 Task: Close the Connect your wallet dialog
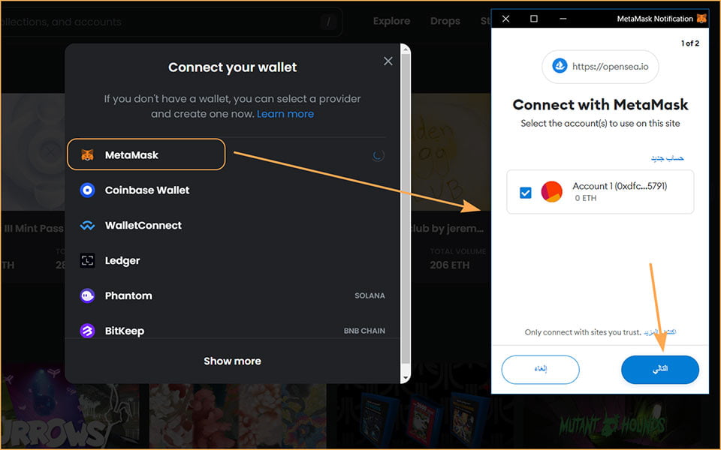pos(388,61)
